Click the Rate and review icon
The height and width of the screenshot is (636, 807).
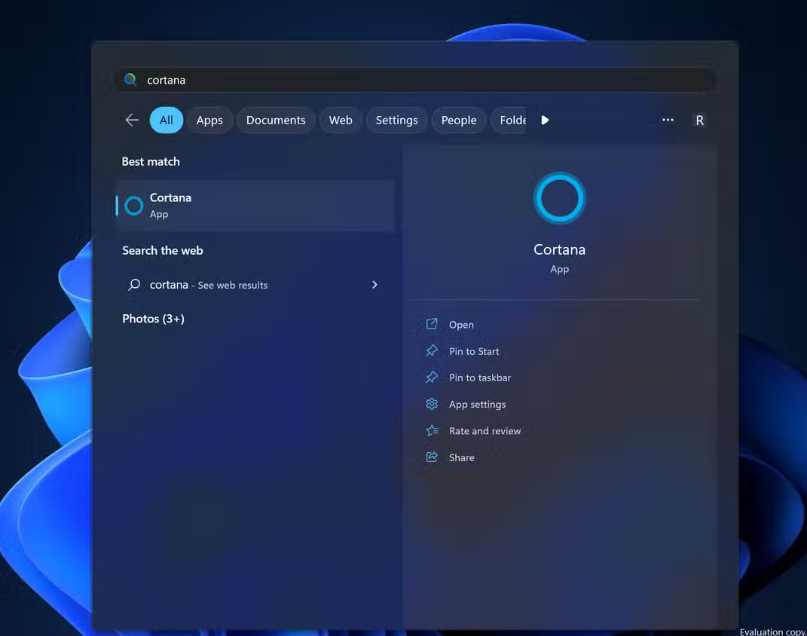(431, 430)
